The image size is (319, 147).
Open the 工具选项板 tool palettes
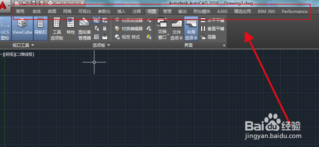57,29
